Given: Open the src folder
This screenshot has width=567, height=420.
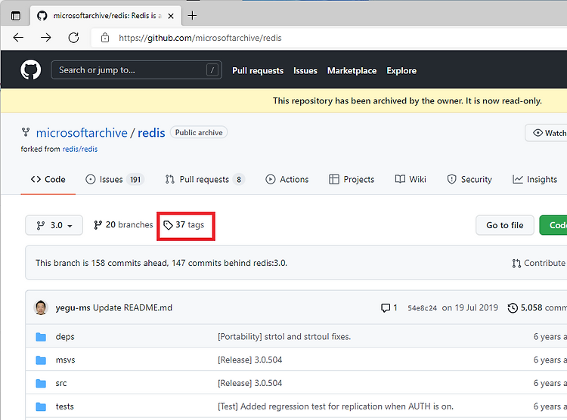Looking at the screenshot, I should (x=61, y=383).
